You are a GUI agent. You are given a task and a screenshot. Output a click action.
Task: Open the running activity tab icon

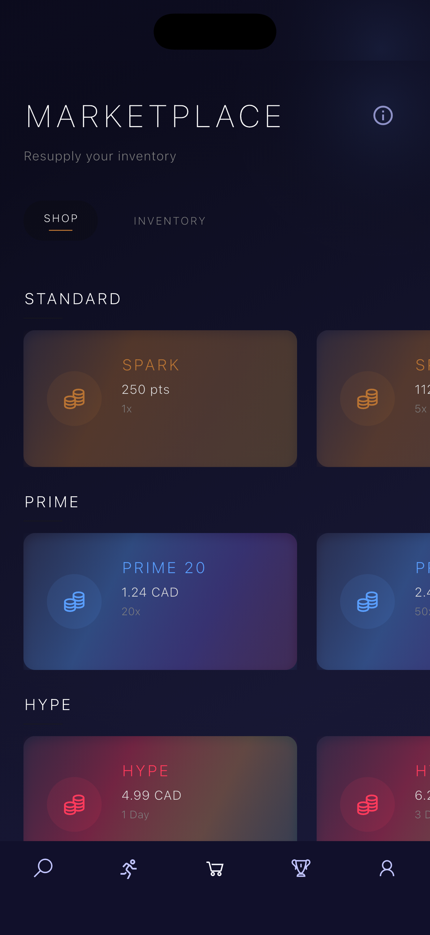pyautogui.click(x=129, y=868)
